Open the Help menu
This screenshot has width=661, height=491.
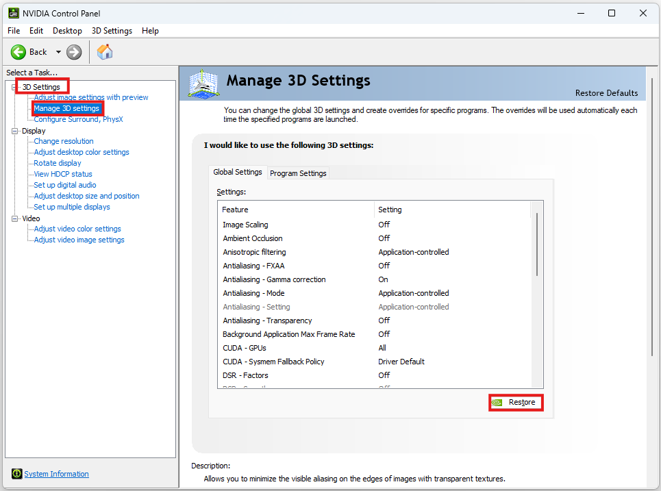click(150, 31)
